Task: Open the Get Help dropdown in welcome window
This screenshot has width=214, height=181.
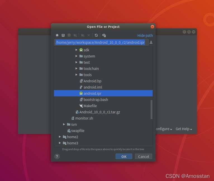Action: tap(184, 129)
